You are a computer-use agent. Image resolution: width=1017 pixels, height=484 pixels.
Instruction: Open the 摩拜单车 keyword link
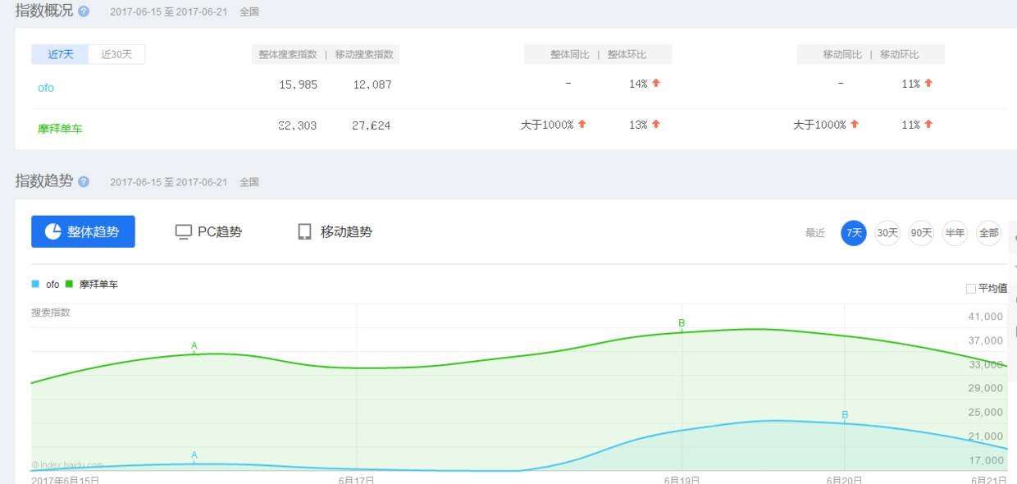60,129
